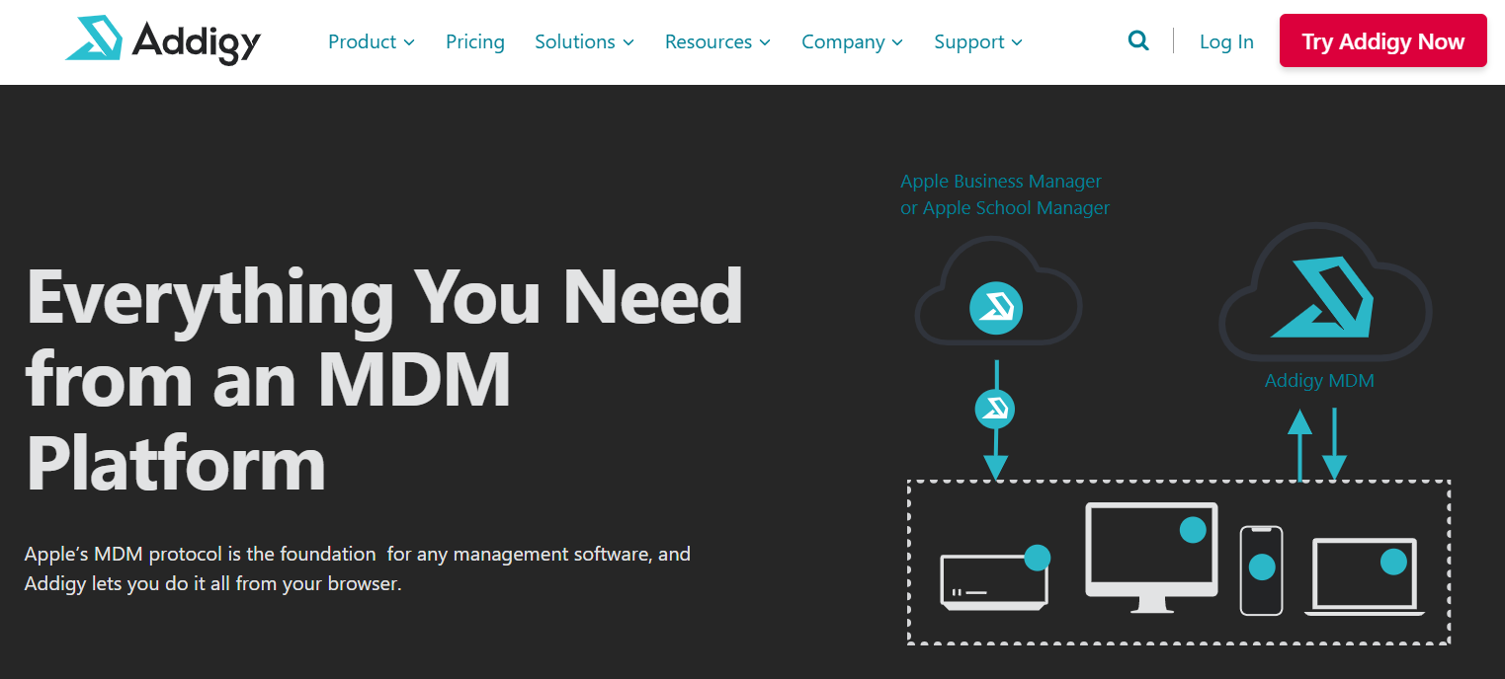Go to the Pricing page
The image size is (1505, 679).
coord(475,41)
